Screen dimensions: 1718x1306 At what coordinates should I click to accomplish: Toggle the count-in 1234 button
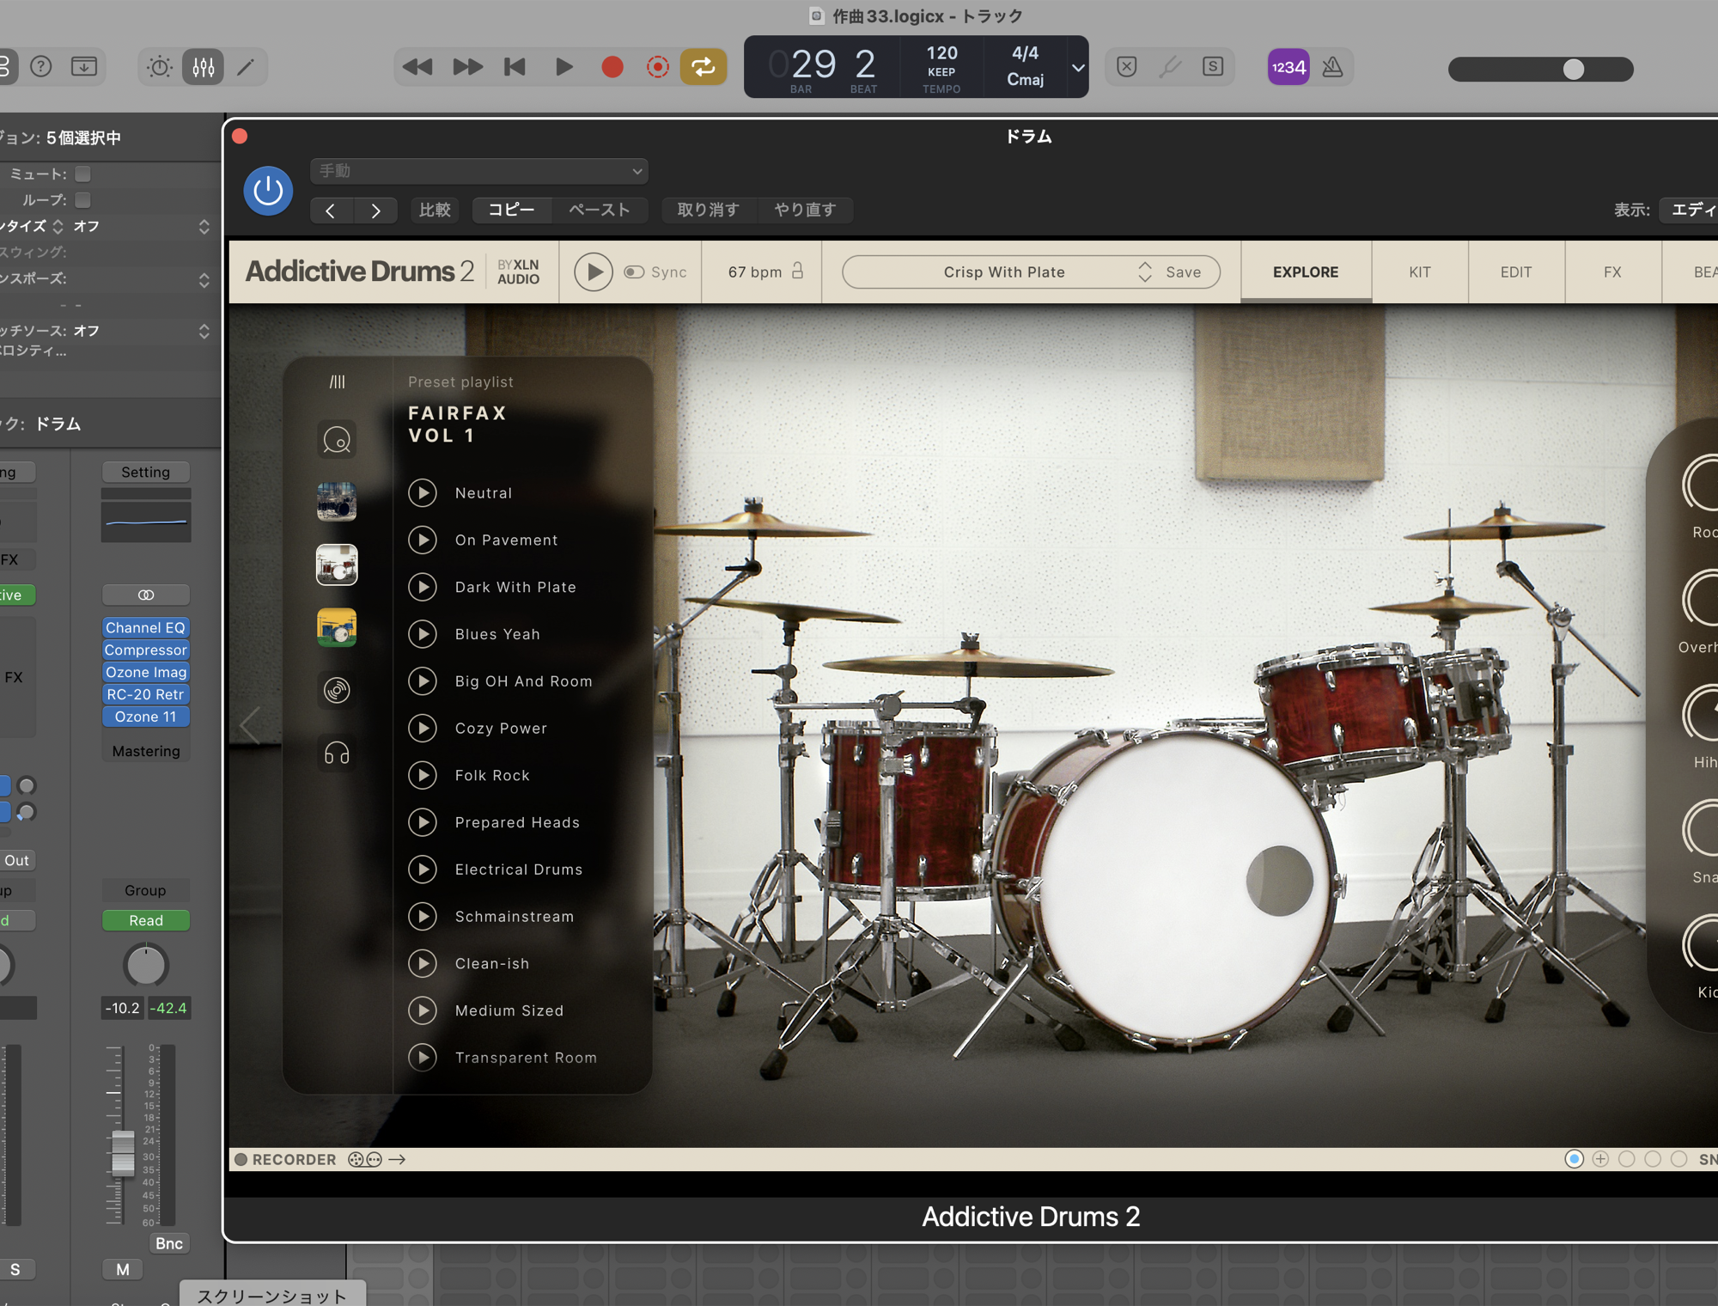(x=1288, y=67)
